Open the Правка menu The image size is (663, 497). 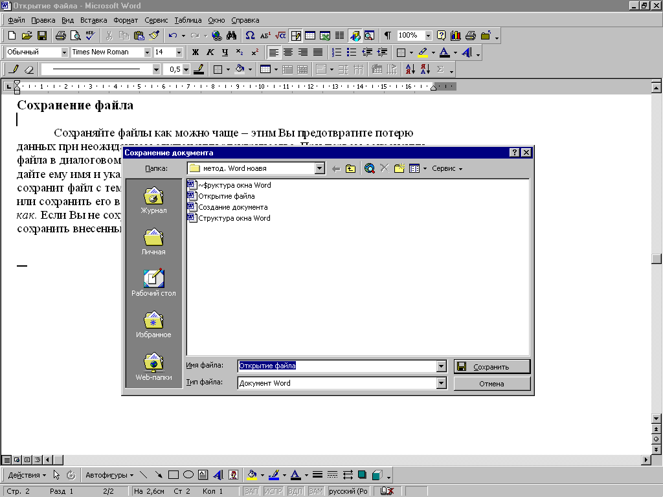(x=43, y=20)
